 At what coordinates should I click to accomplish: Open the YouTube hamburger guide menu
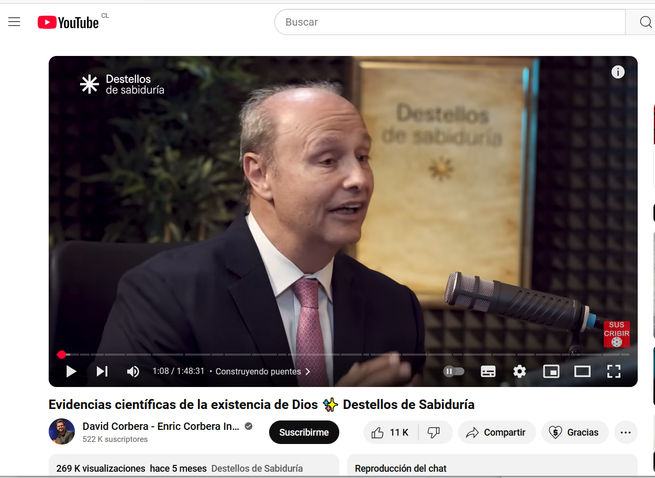[x=14, y=22]
